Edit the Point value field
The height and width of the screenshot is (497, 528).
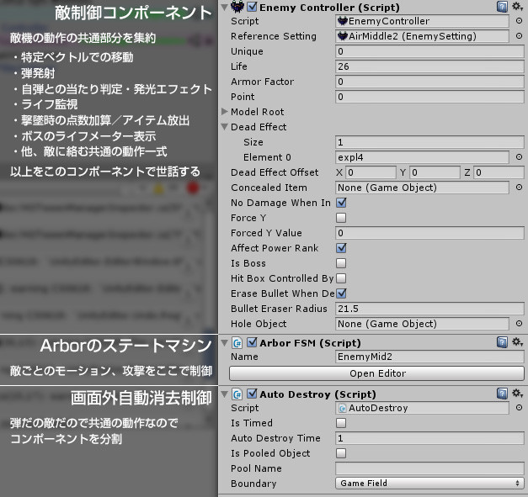pos(429,97)
